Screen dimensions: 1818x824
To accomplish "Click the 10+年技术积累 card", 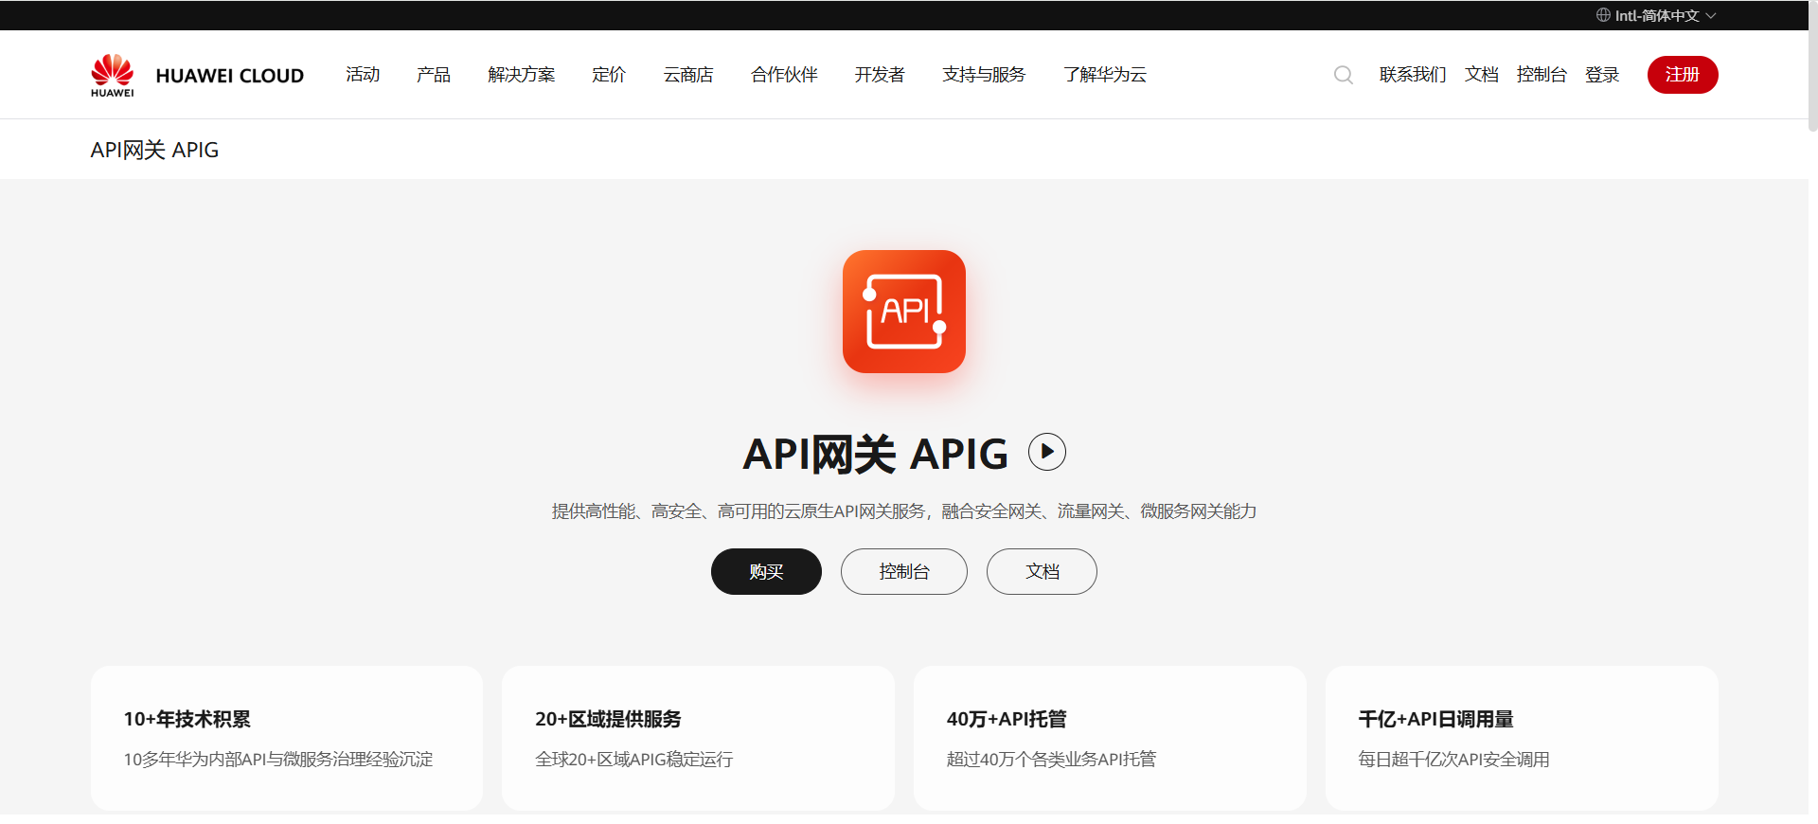I will click(x=287, y=738).
